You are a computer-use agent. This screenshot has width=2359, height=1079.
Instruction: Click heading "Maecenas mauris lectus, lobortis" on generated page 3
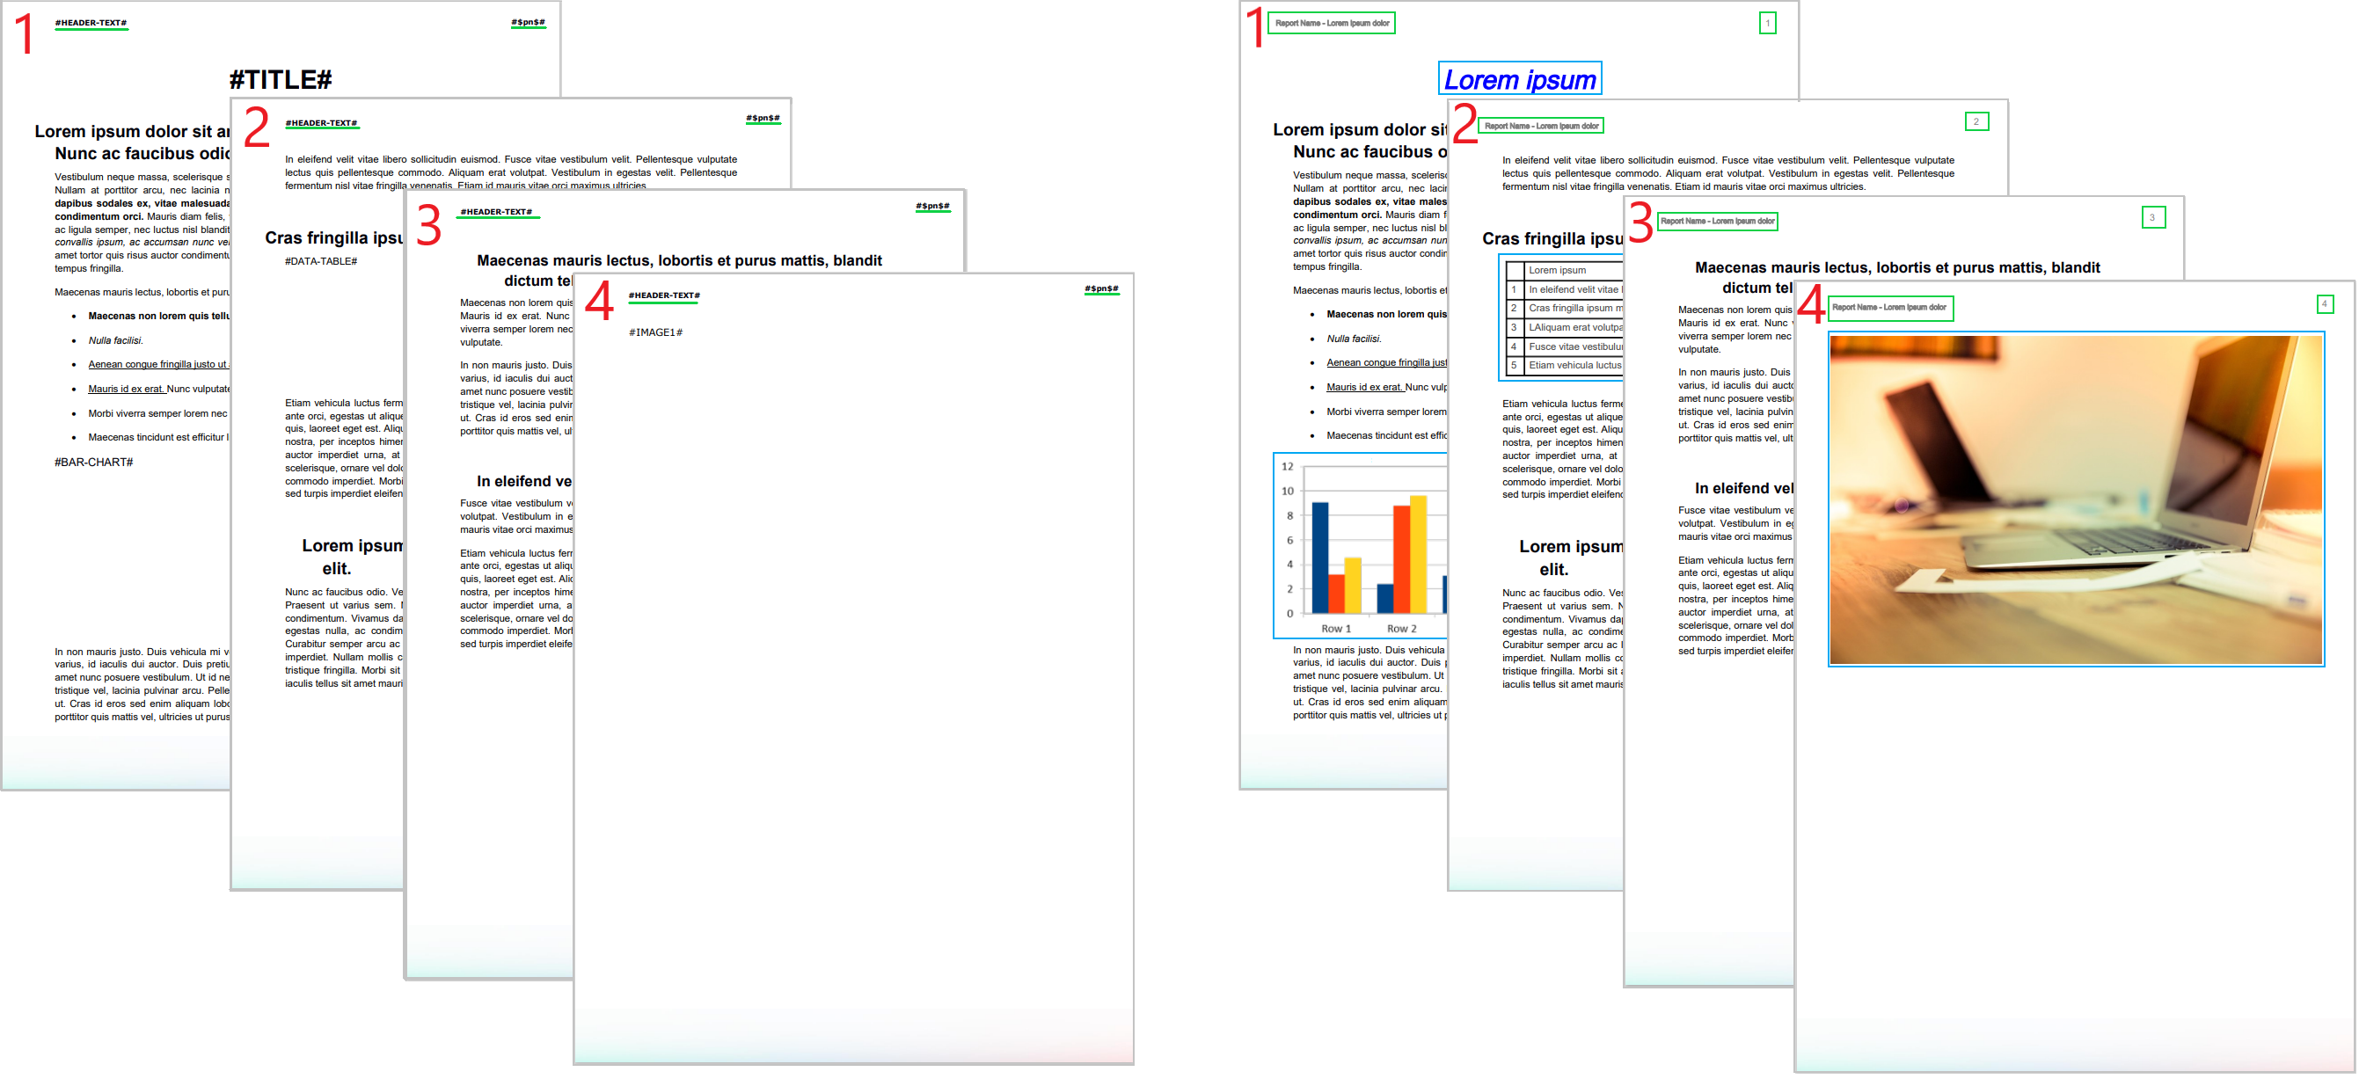[1896, 267]
